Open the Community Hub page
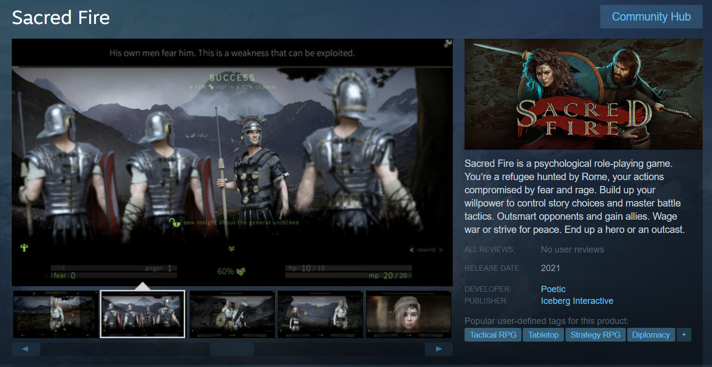The image size is (712, 367). (651, 17)
